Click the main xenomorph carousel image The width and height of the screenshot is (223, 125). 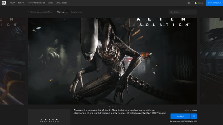click(112, 61)
